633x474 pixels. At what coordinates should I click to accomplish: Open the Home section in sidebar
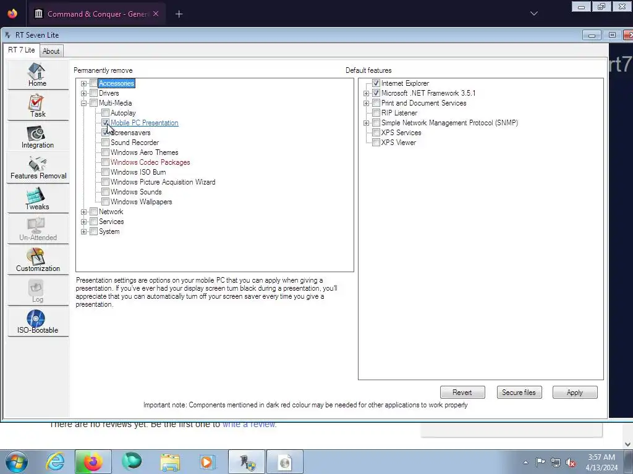pos(37,74)
